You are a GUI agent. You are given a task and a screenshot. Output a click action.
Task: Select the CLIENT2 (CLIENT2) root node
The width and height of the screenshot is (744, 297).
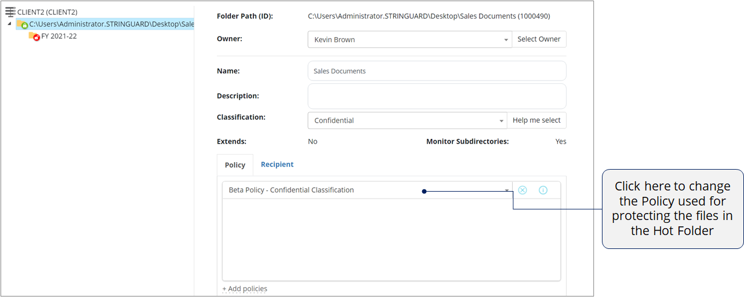(47, 12)
